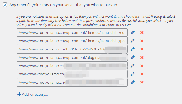This screenshot has width=182, height=104.
Task: Select the wp-content/plugins path text field
Action: tap(72, 57)
